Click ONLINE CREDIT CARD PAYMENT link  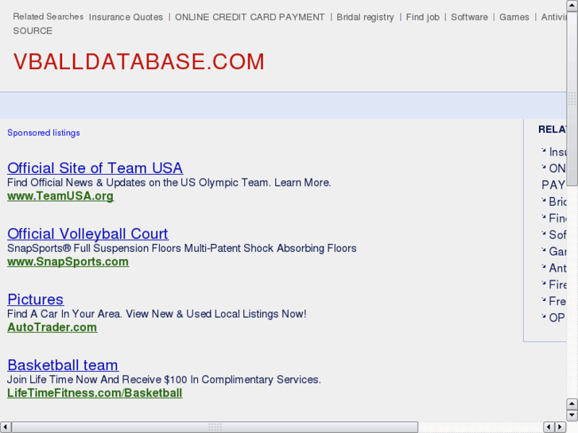tap(250, 17)
